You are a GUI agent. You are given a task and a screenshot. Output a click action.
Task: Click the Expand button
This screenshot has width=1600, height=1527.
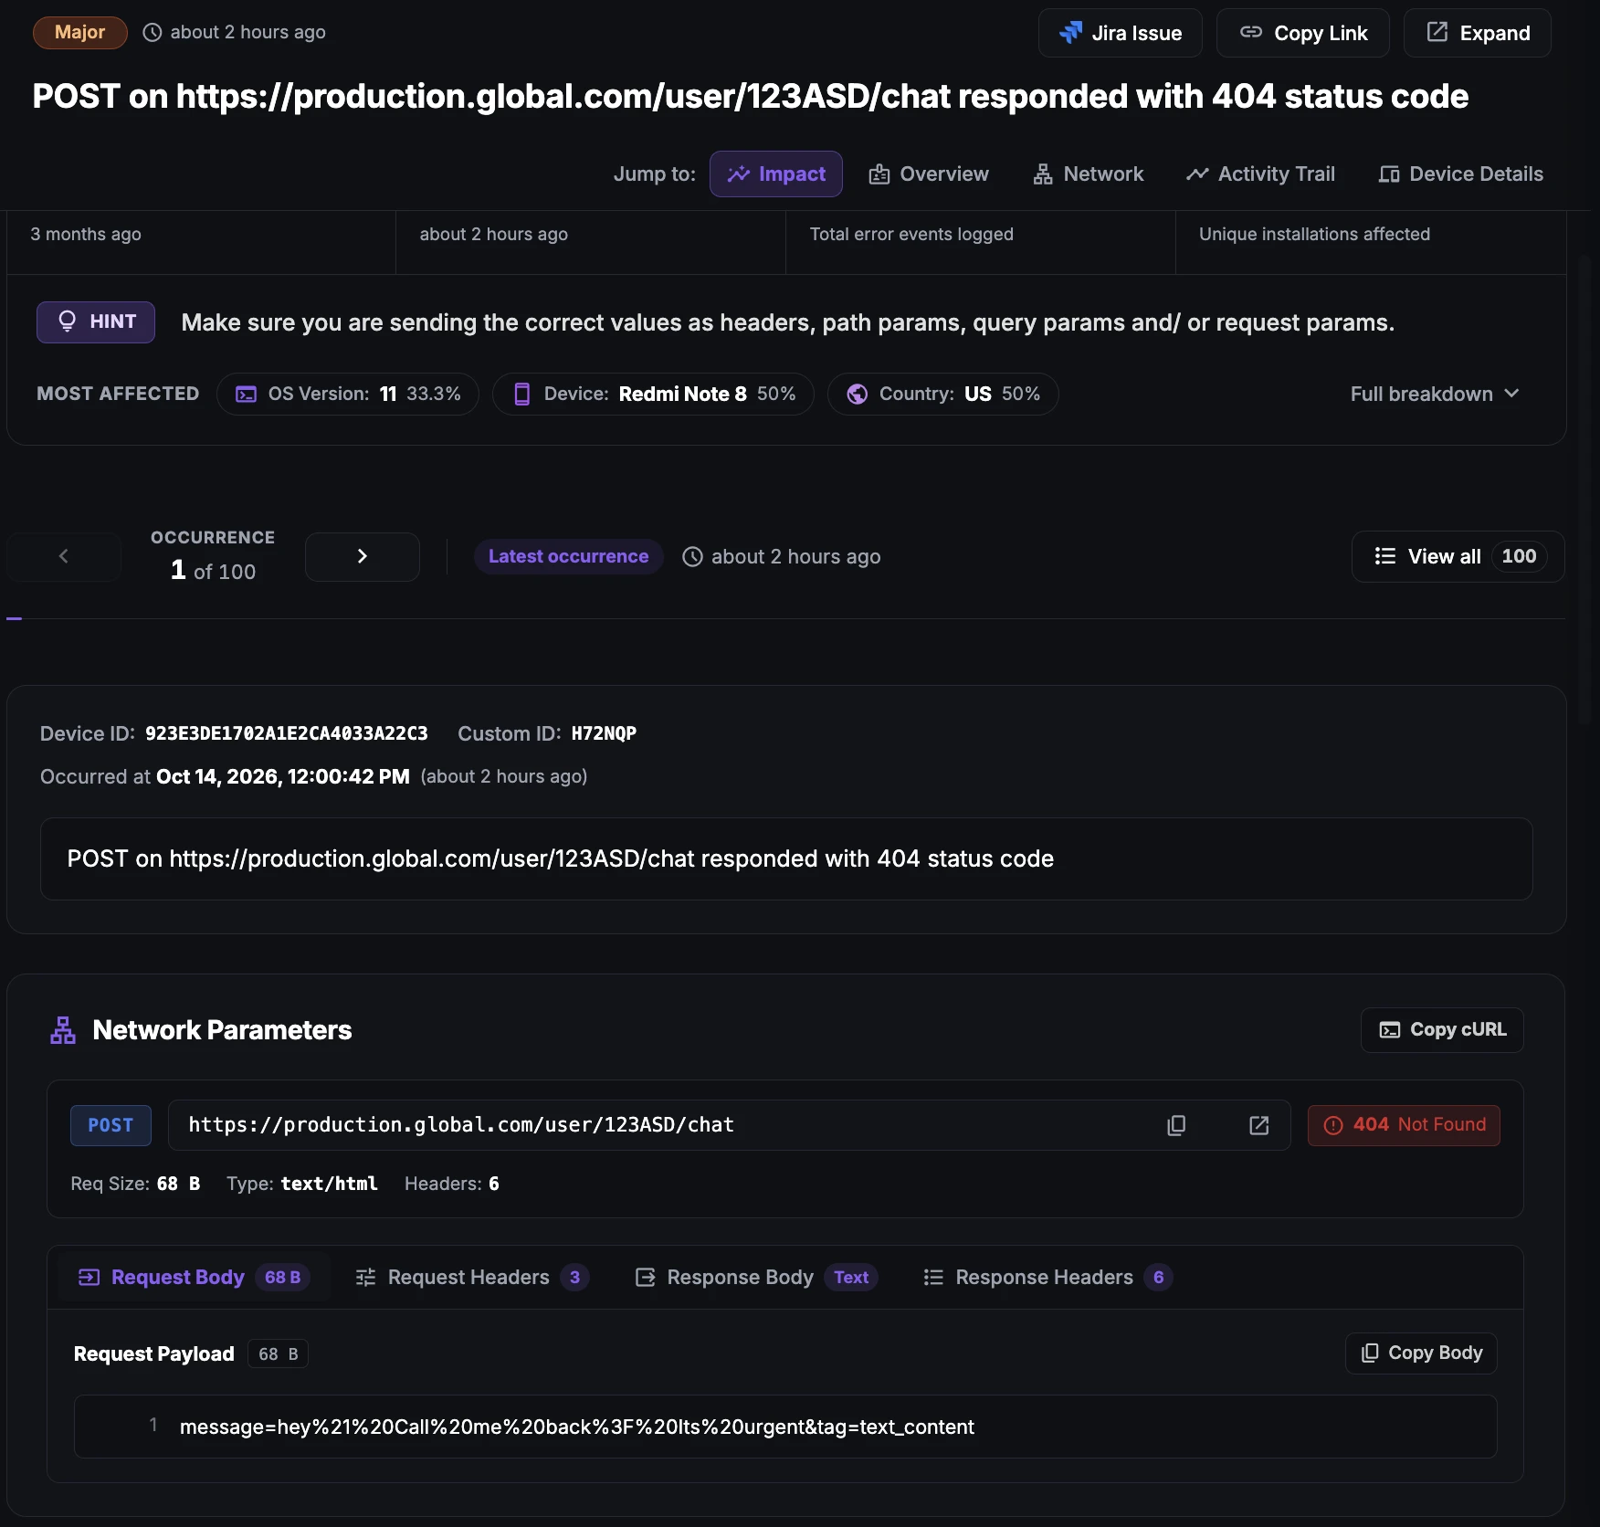click(1478, 33)
